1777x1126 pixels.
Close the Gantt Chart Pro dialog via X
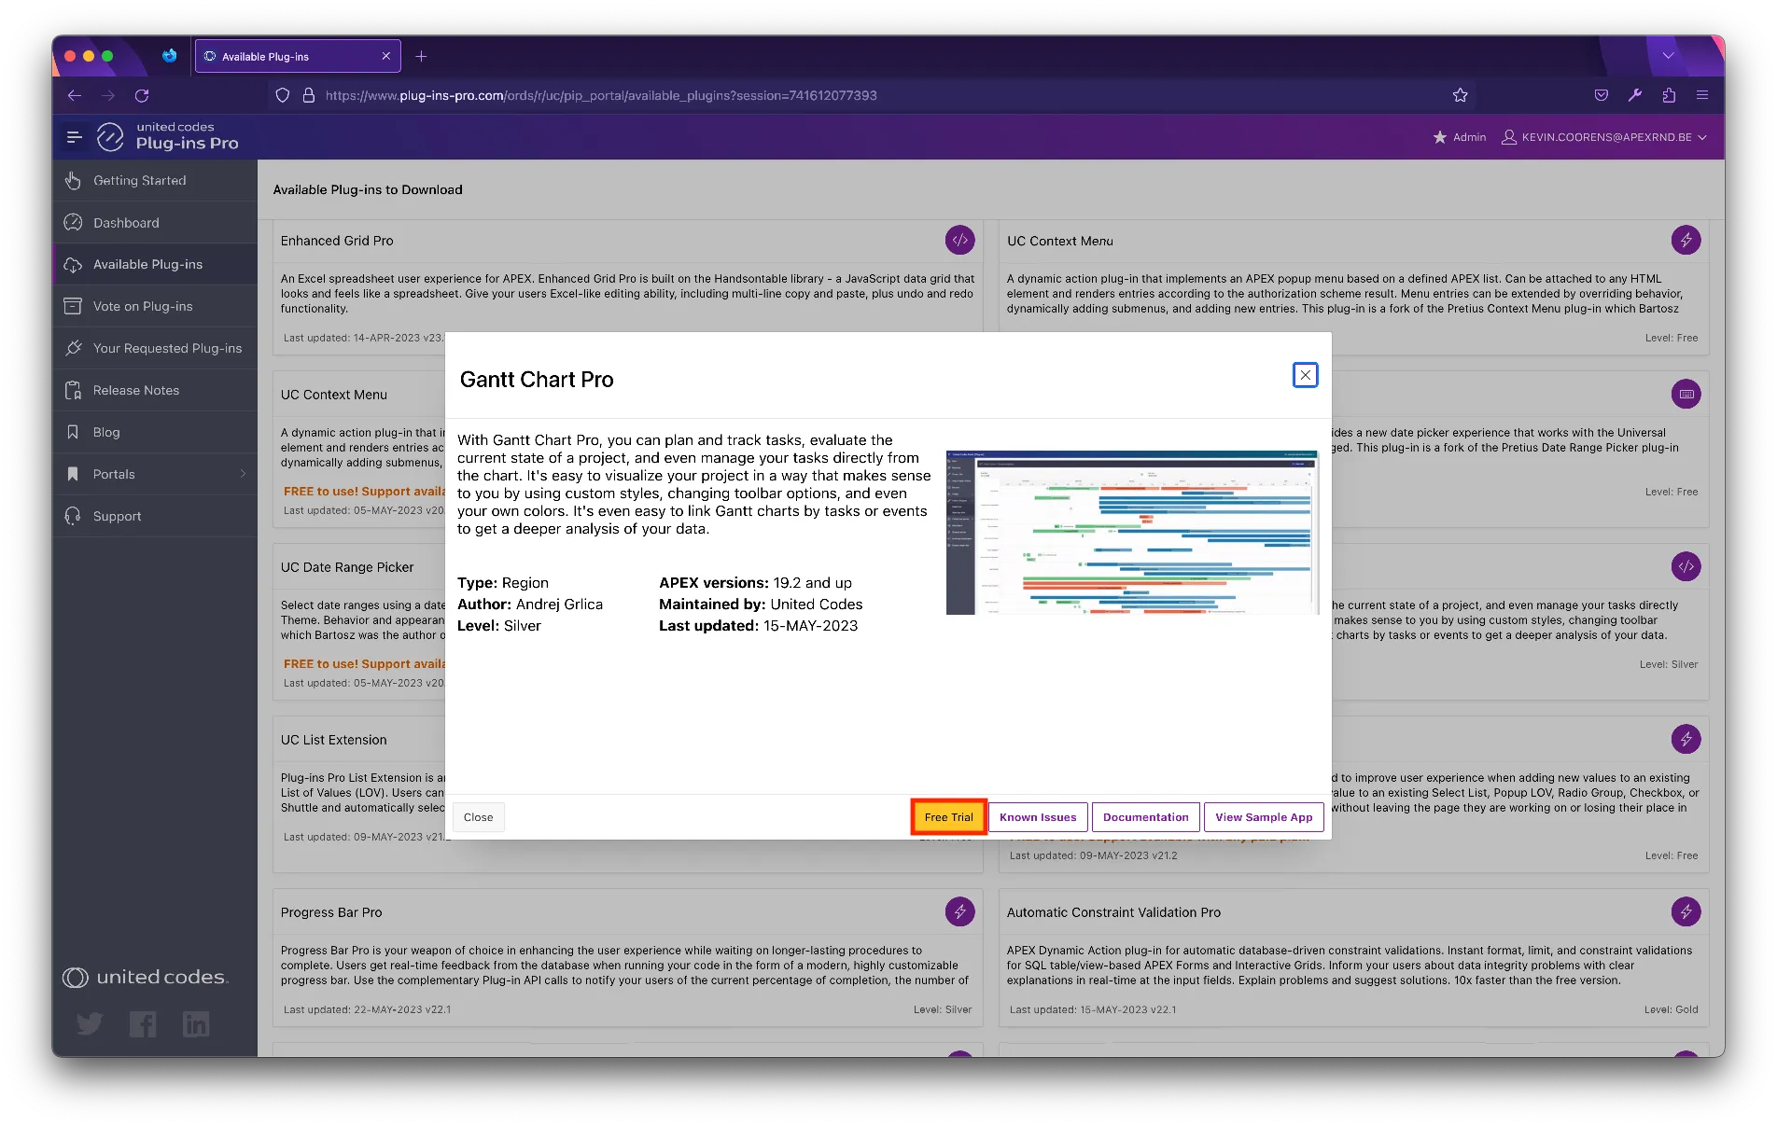(1305, 375)
